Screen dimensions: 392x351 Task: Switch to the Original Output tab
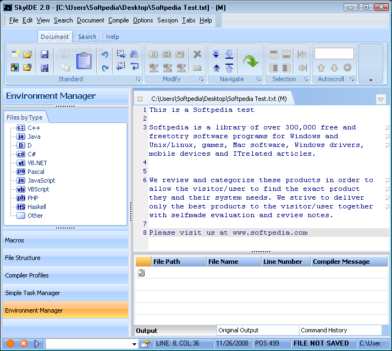(258, 330)
